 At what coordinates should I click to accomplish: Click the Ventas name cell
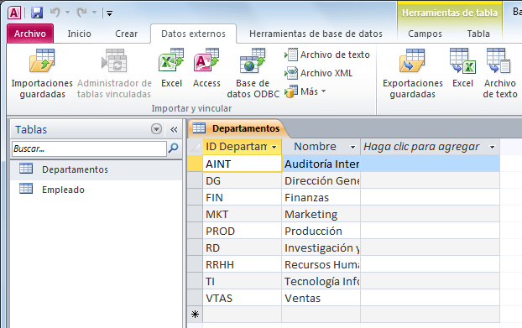click(321, 298)
